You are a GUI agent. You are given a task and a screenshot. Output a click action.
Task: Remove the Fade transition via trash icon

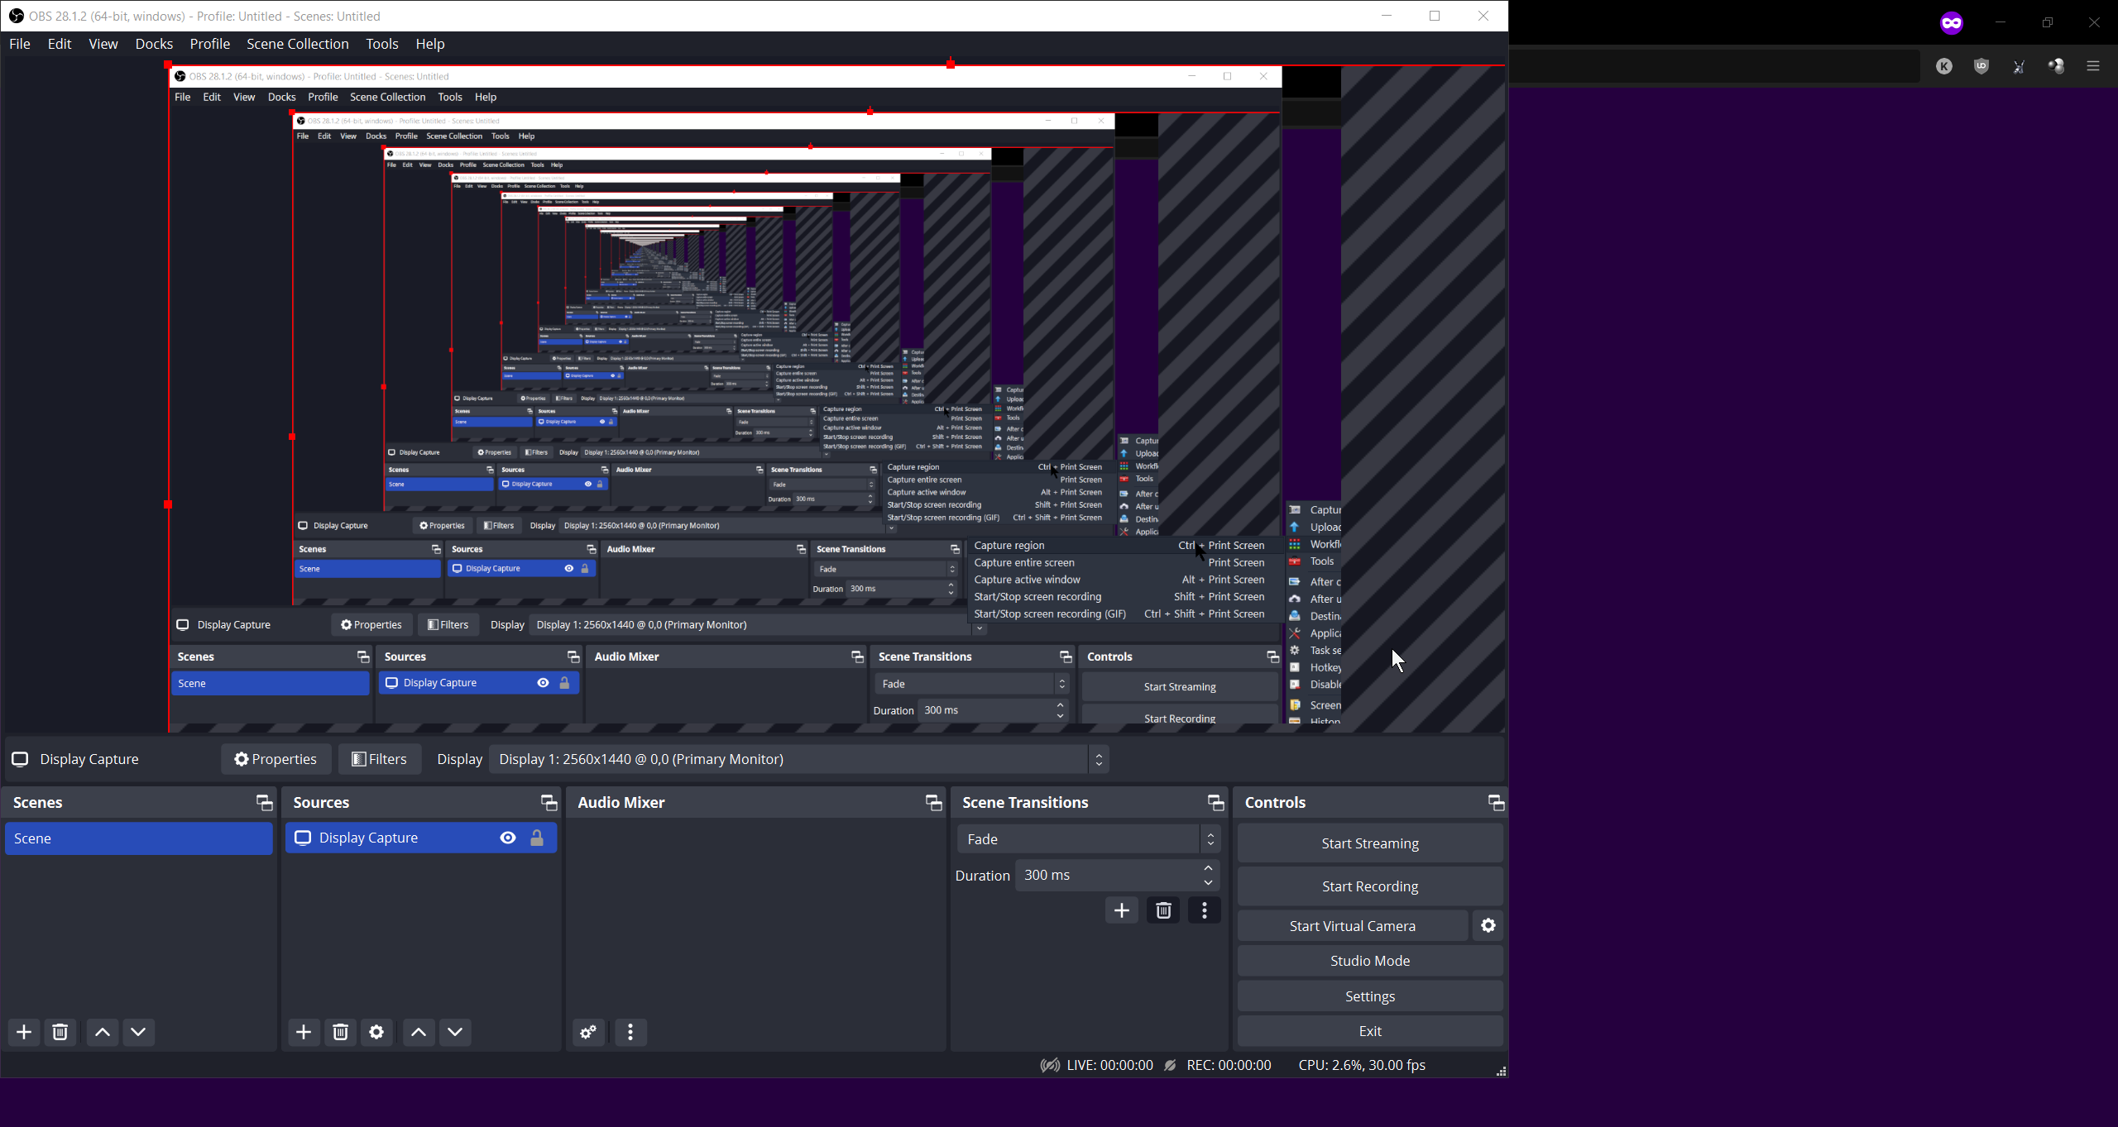1163,910
